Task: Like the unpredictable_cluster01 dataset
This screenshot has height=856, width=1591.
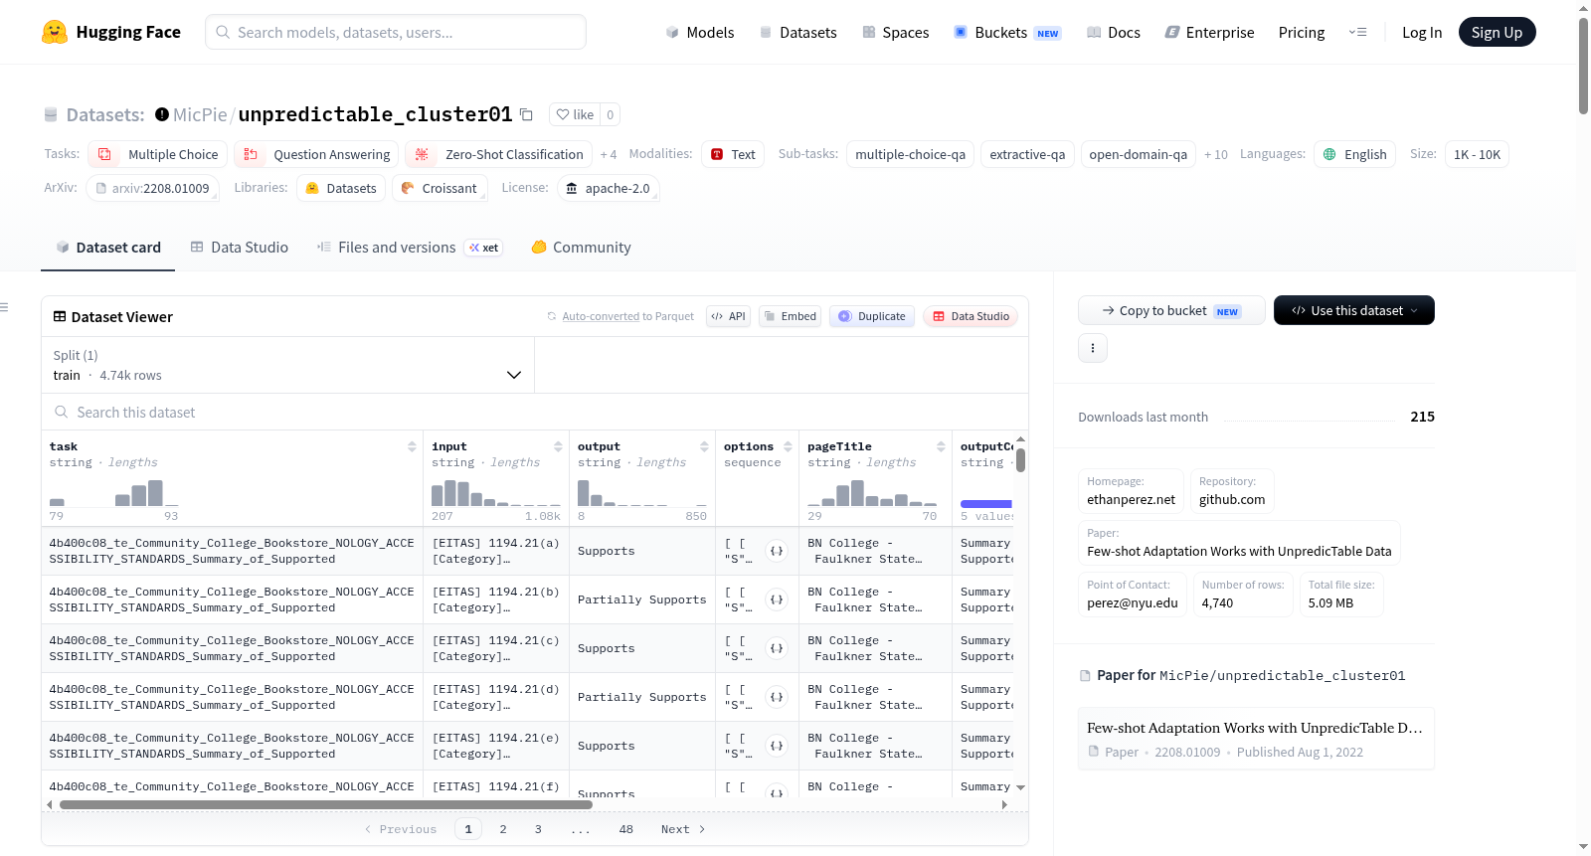Action: [575, 114]
